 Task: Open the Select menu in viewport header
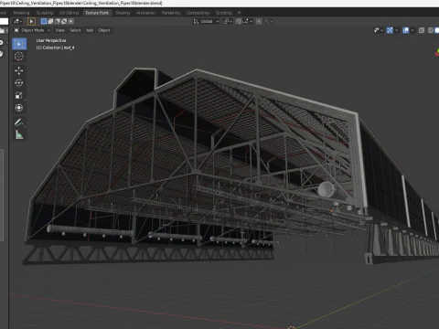tap(75, 30)
